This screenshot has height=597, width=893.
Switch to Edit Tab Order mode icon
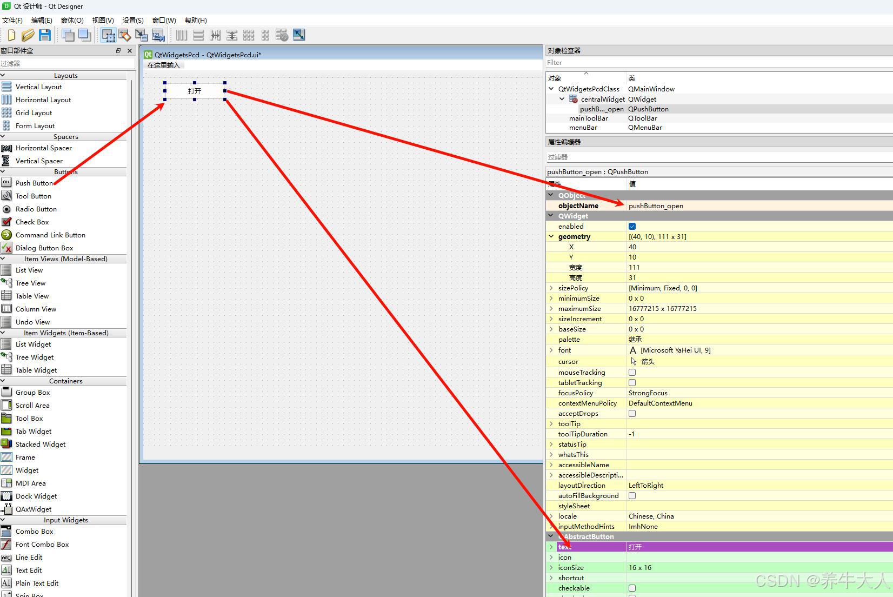coord(158,36)
